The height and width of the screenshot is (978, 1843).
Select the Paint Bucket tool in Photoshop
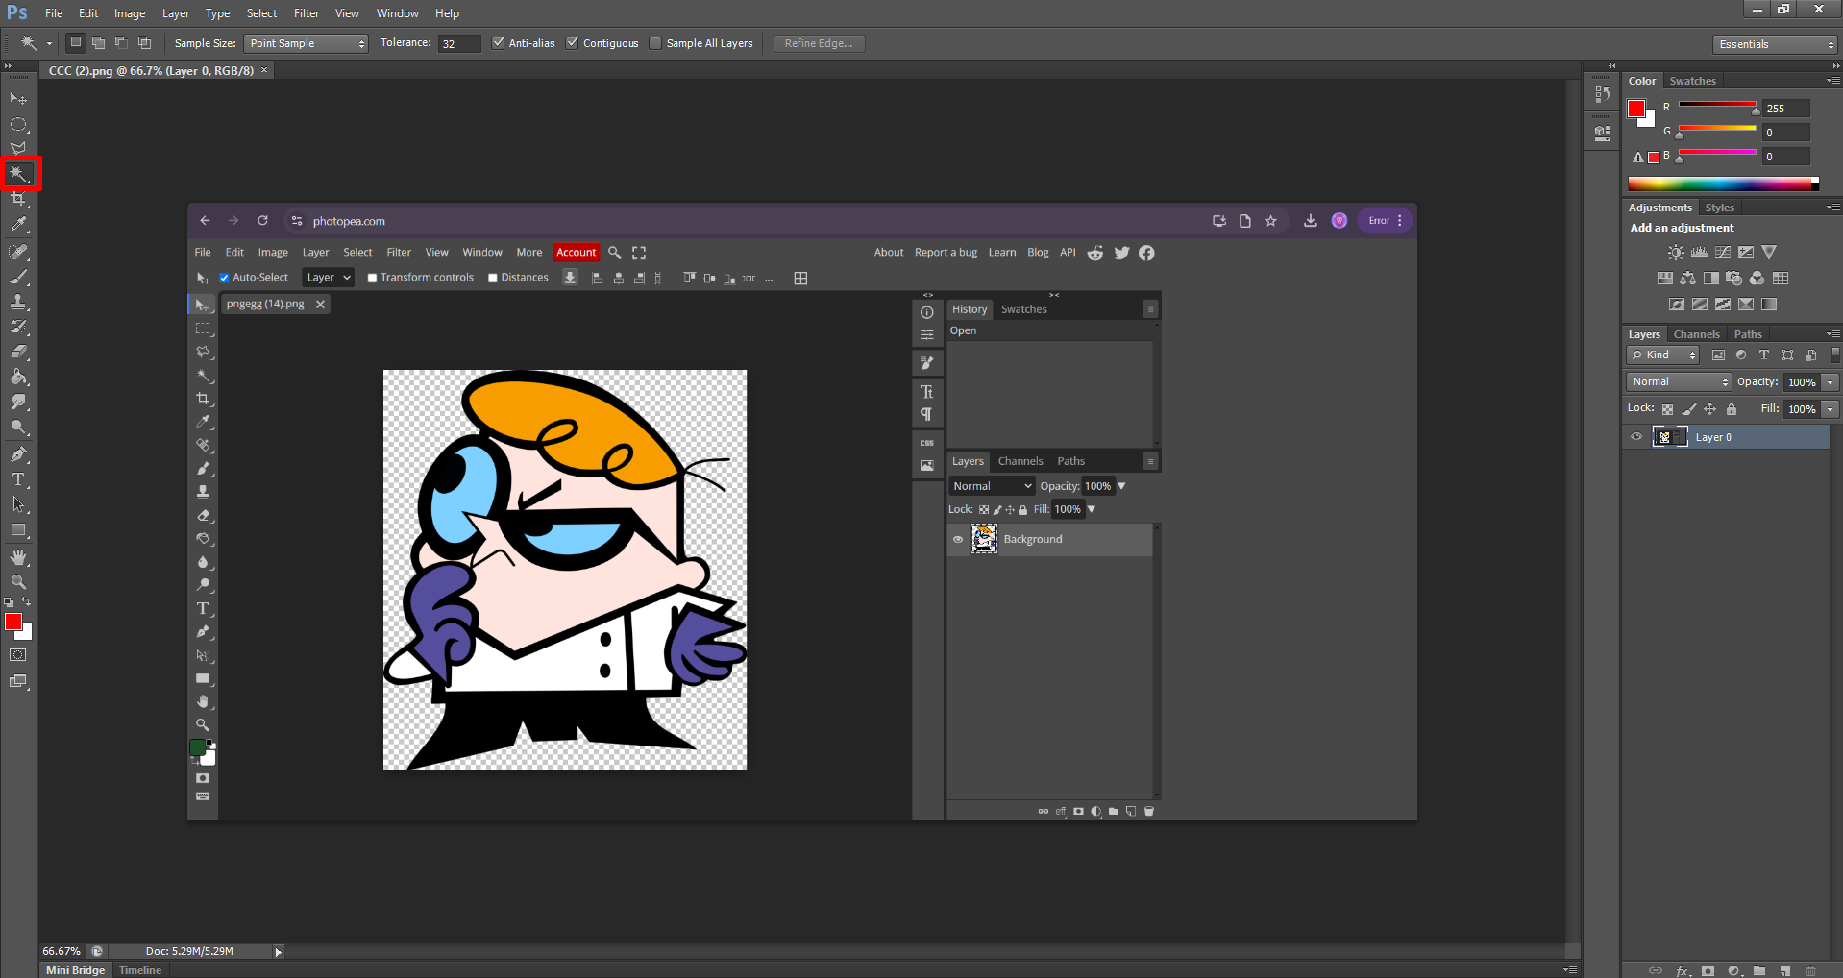(18, 377)
